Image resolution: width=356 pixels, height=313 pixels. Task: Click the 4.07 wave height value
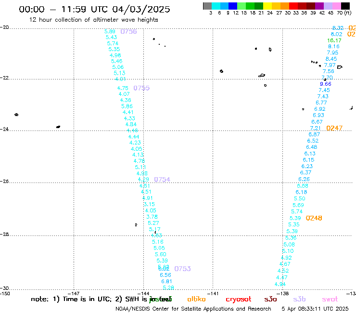coord(124,94)
